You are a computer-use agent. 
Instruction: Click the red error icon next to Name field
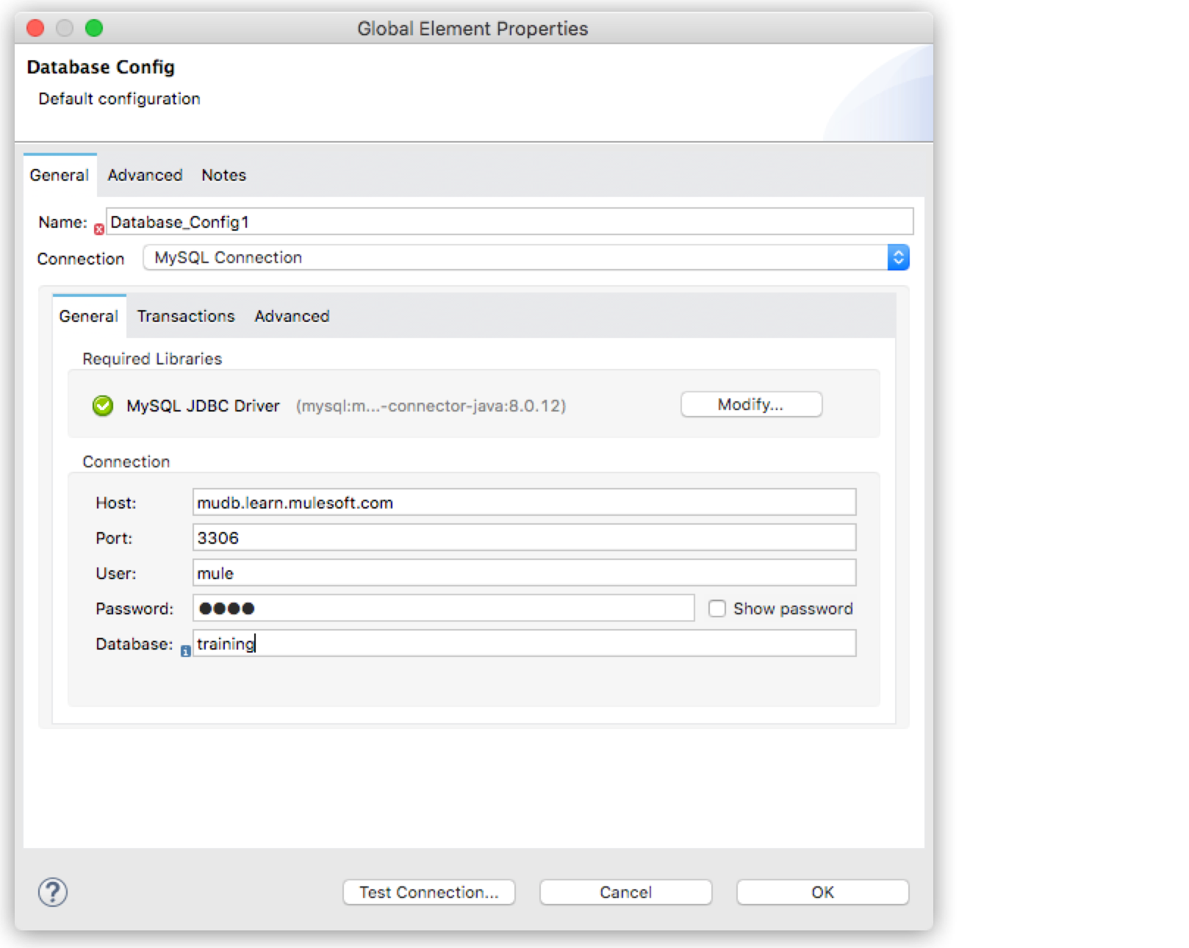[x=99, y=229]
